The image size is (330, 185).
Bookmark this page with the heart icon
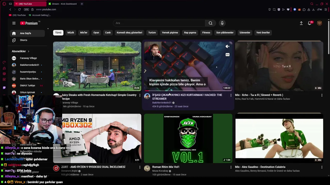point(288,10)
